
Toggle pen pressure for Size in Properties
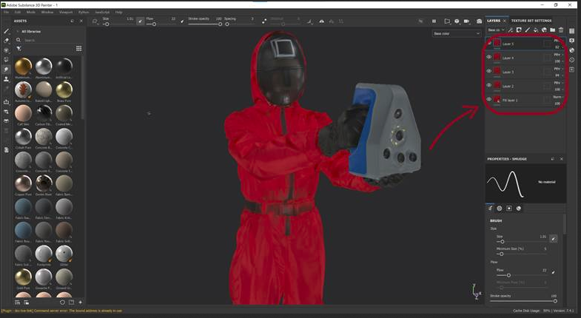pyautogui.click(x=553, y=239)
